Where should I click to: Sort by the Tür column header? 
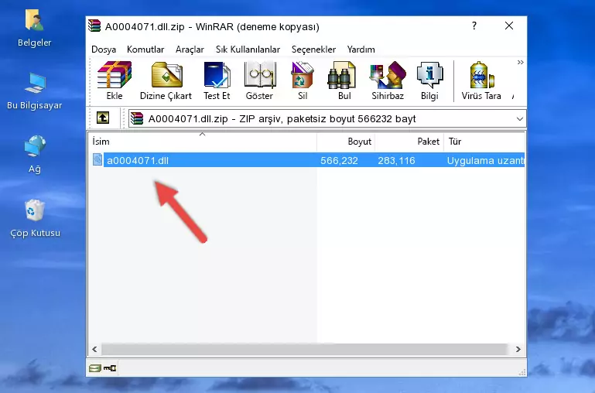coord(484,142)
